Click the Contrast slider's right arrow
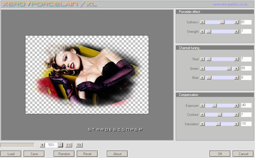255x158 pixels. click(237, 114)
